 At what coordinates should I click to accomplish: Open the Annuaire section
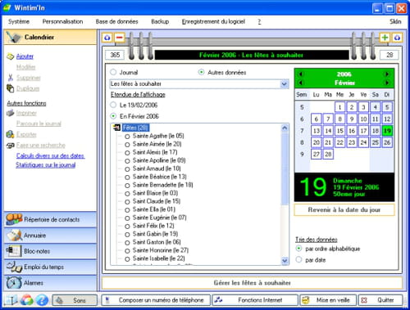[x=51, y=236]
